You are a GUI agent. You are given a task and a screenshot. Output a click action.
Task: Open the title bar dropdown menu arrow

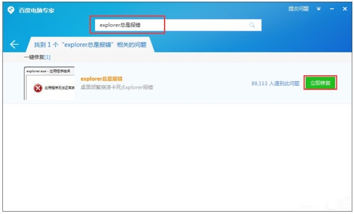[x=319, y=9]
